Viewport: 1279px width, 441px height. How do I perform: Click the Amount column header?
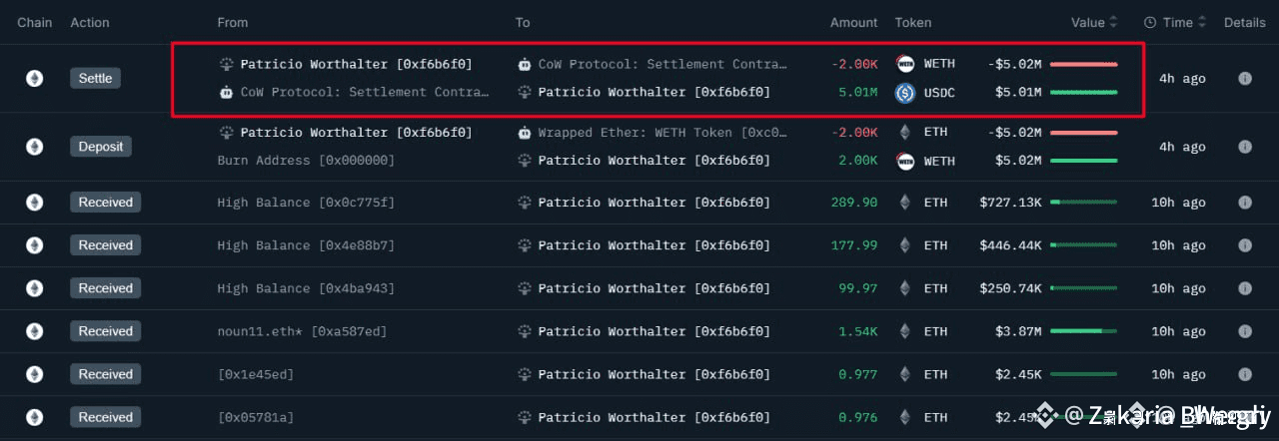[x=853, y=22]
